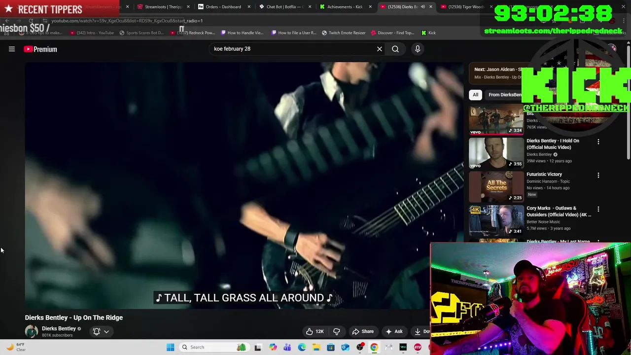Screen dimensions: 631x355
Task: Open the Redneck Pow... bookmark
Action: 193,33
